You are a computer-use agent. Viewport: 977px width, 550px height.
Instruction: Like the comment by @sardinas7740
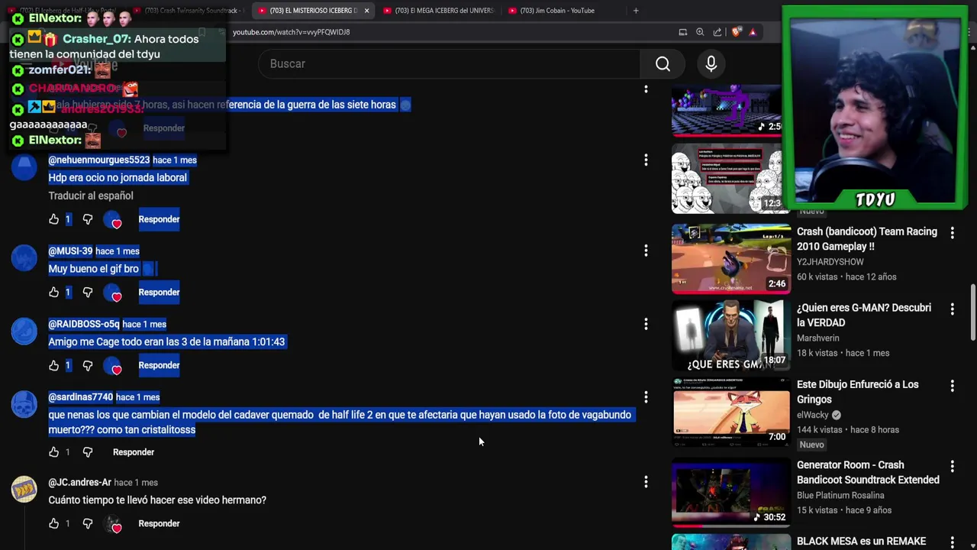pyautogui.click(x=53, y=452)
